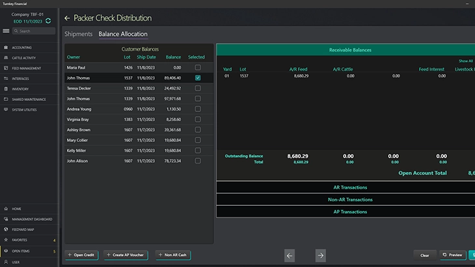Image resolution: width=475 pixels, height=267 pixels.
Task: Expand the AR Transactions section
Action: [346, 188]
